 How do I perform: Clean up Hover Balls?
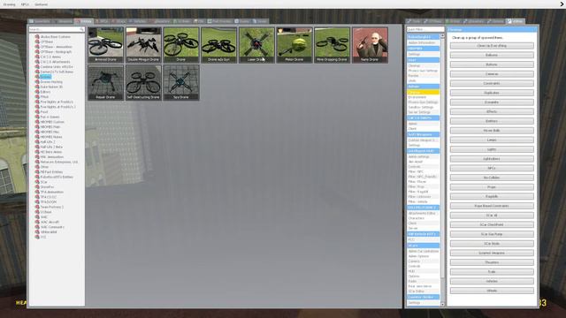[492, 131]
